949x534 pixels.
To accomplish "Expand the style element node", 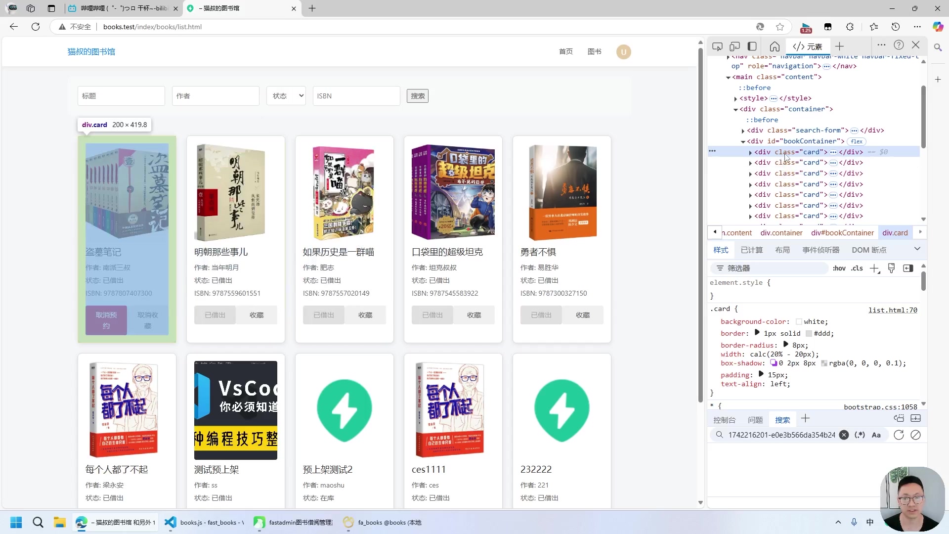I will (x=735, y=99).
